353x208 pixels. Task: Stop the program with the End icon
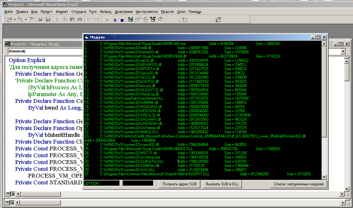(x=122, y=20)
